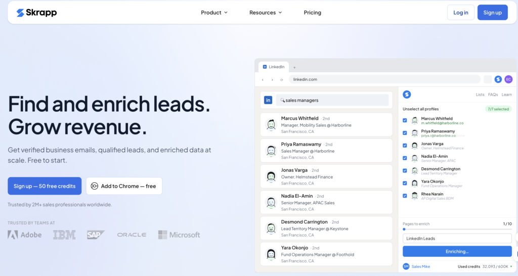The width and height of the screenshot is (518, 276).
Task: Click the Resources menu label
Action: click(263, 13)
